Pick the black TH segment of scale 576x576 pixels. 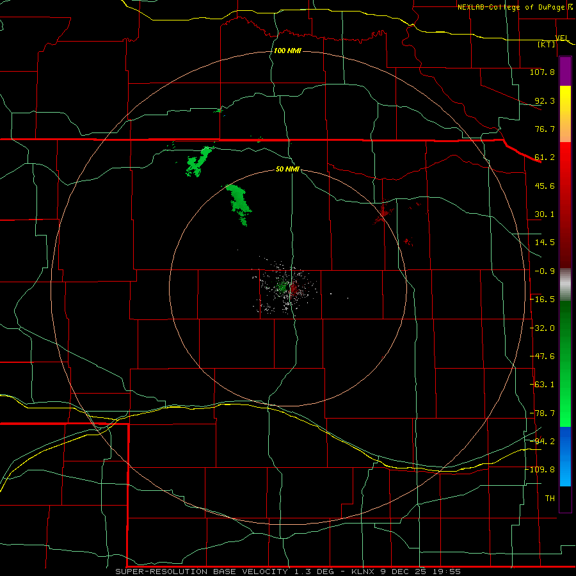click(x=565, y=499)
